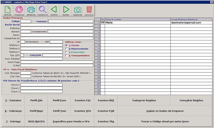The image size is (214, 128).
Task: Open LOCALIZA (F10) magnifier search
Action: (42, 10)
